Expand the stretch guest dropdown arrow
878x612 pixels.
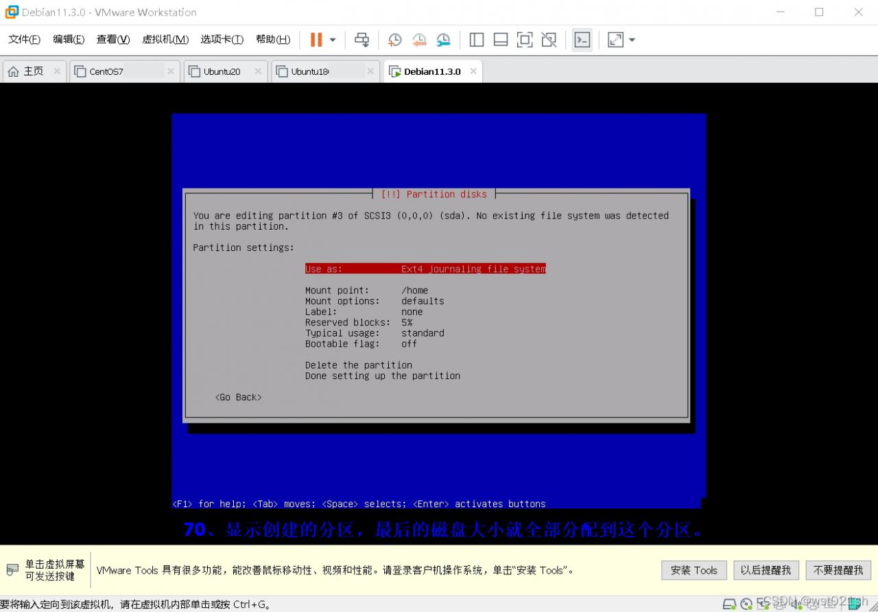(632, 40)
